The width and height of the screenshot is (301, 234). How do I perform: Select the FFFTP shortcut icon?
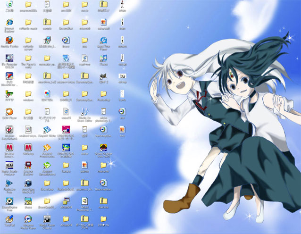[9, 94]
